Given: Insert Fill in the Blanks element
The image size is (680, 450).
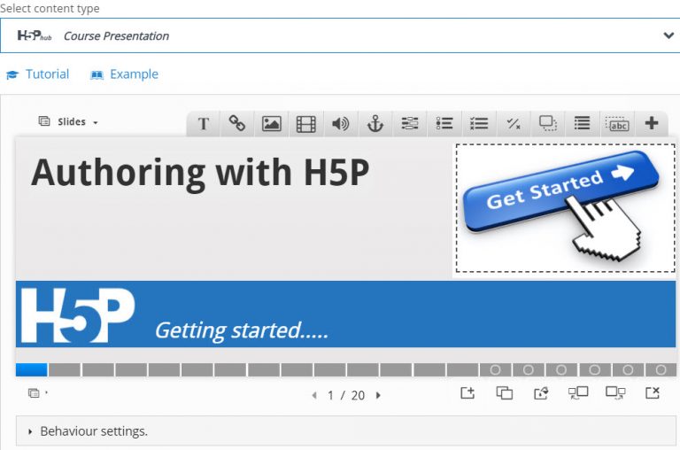Looking at the screenshot, I should (410, 124).
